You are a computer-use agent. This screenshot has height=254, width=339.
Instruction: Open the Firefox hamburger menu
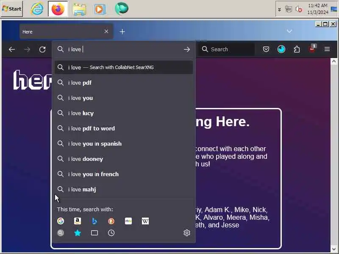coord(327,49)
